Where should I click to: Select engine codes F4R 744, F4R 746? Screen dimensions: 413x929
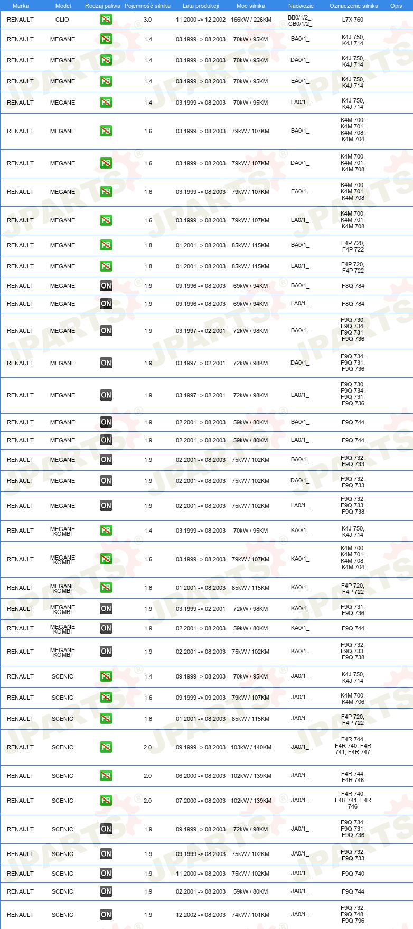coord(353,777)
